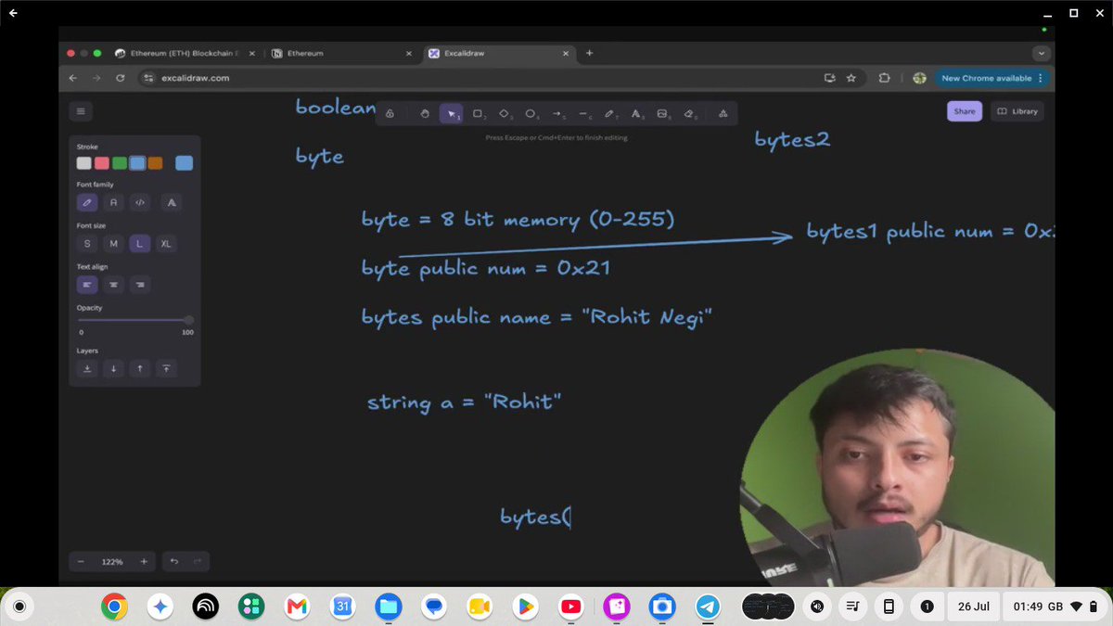Pick the red stroke color
Screen dimensions: 1113x626
coord(102,163)
